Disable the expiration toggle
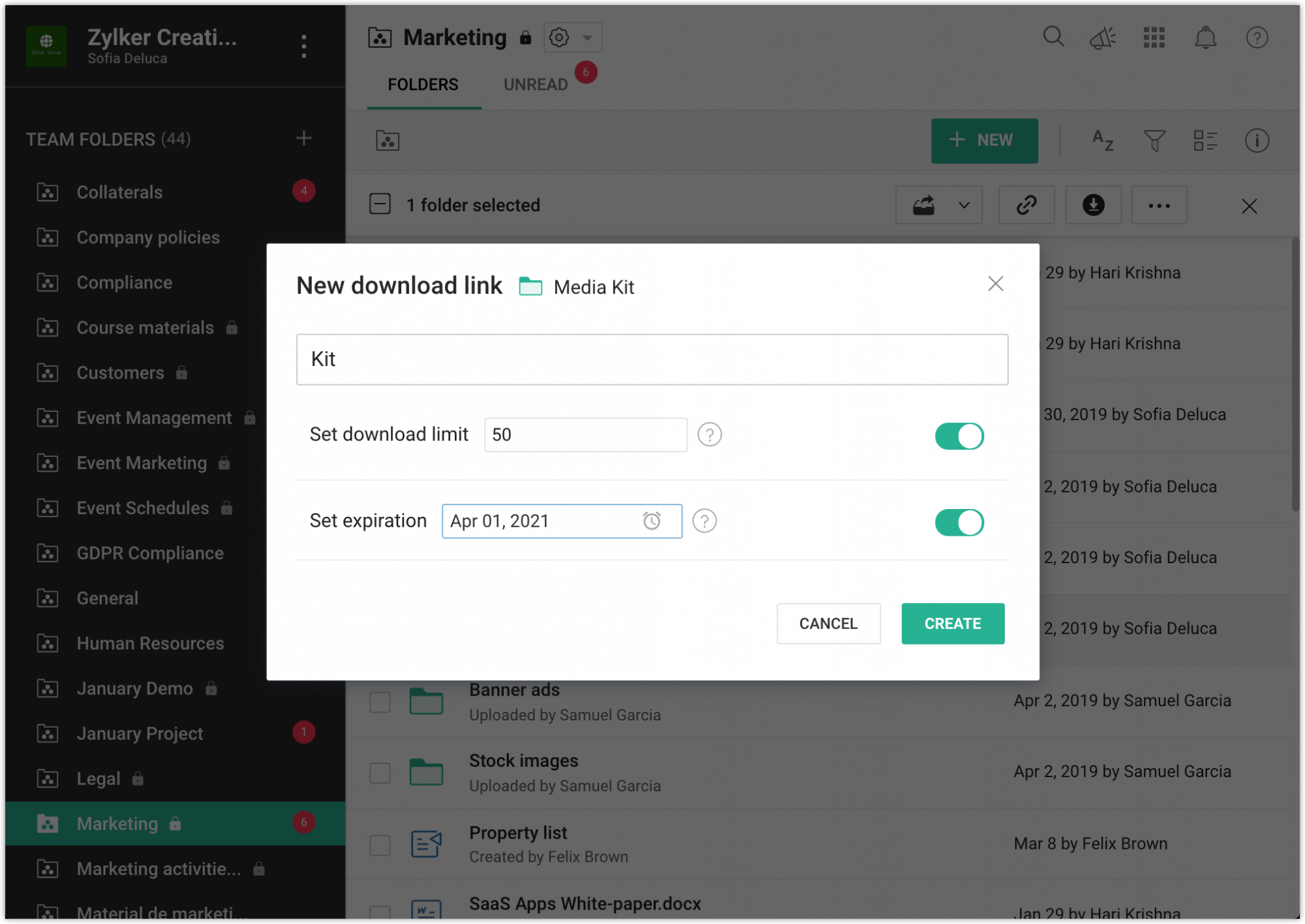Screen dimensions: 1305x924 (x=959, y=522)
